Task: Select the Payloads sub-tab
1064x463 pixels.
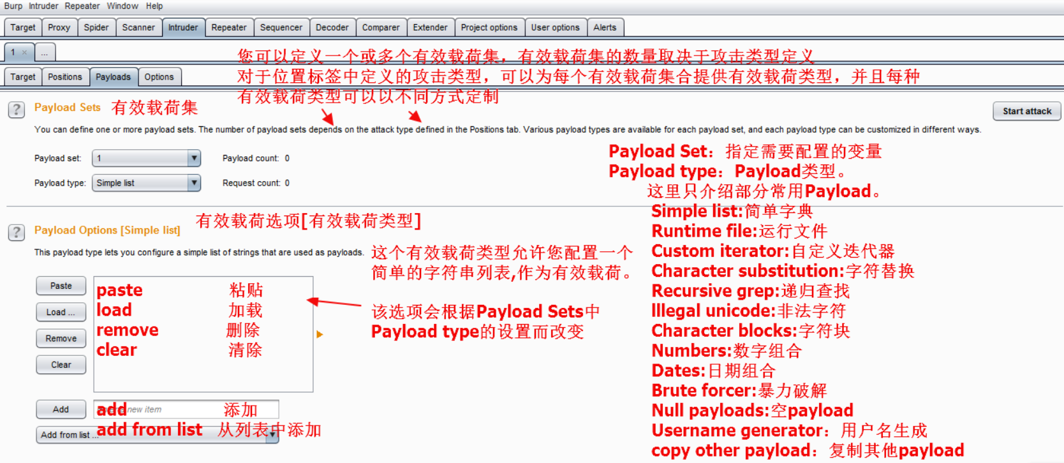Action: coord(113,77)
